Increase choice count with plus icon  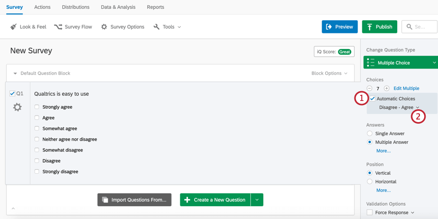(x=386, y=88)
